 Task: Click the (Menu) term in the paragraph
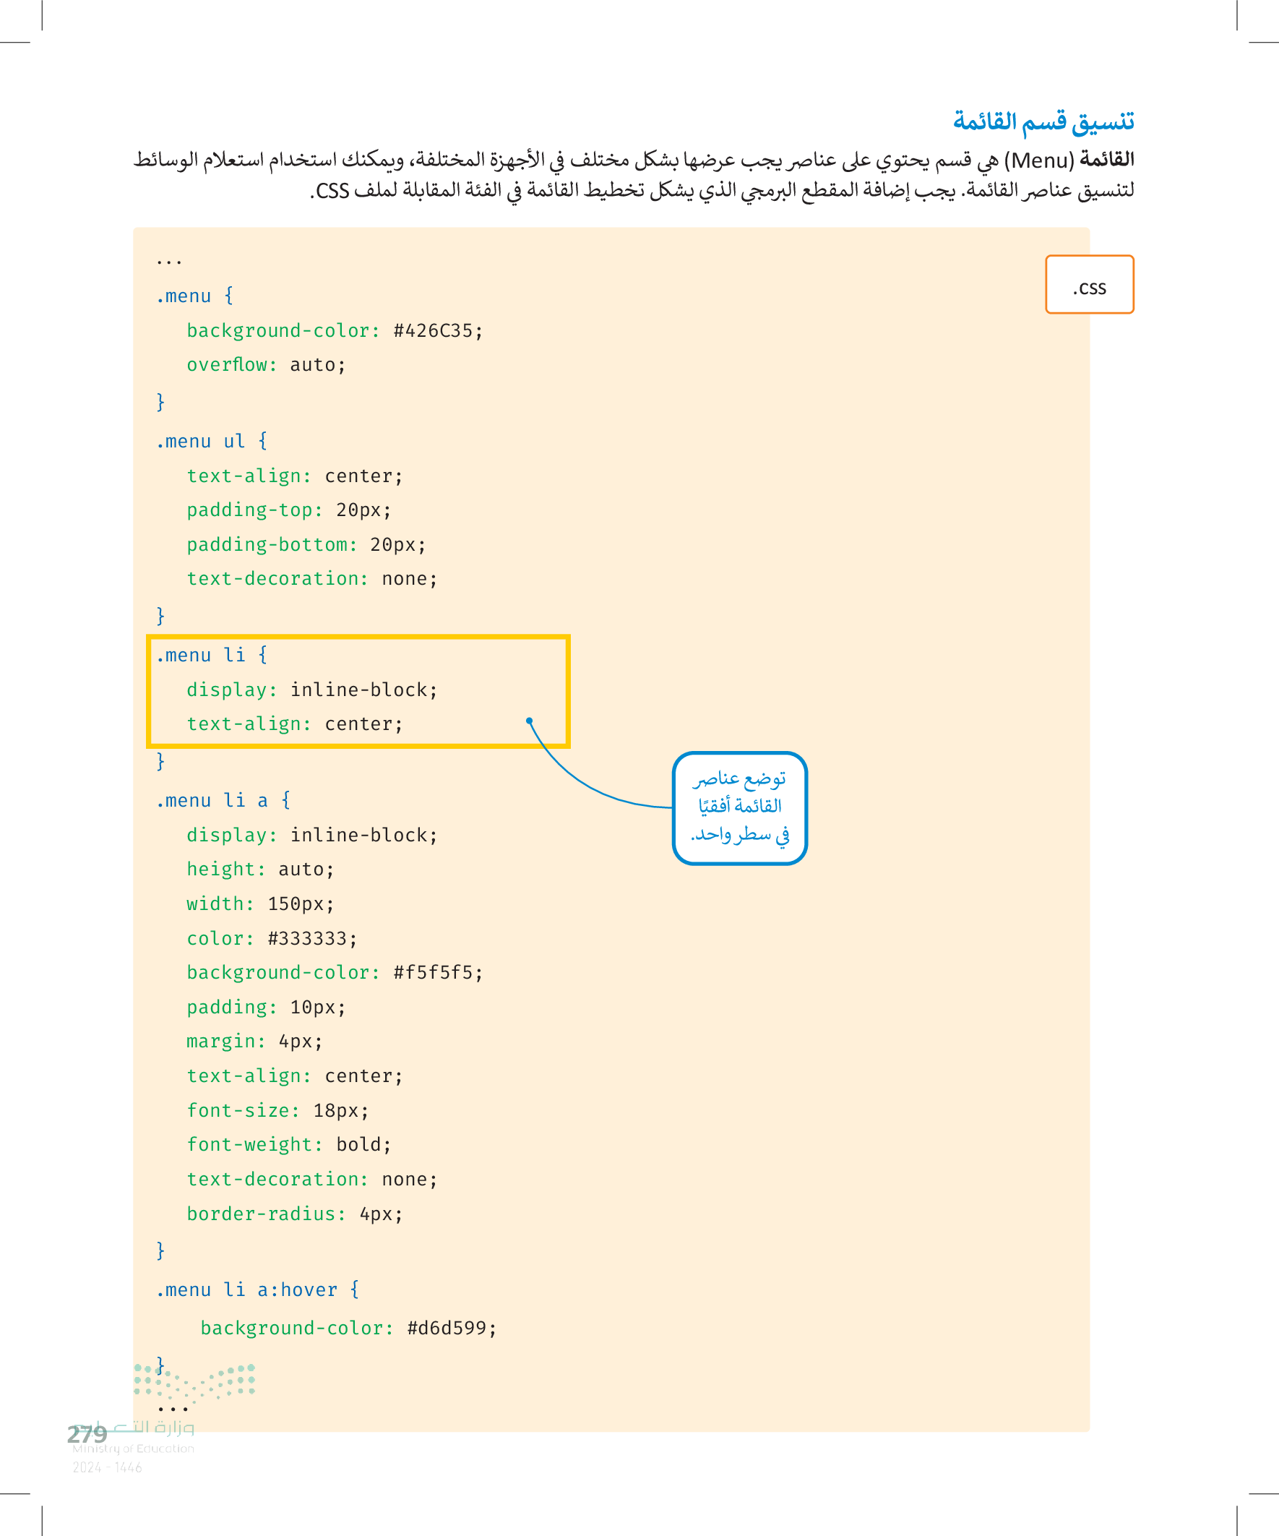tap(1038, 160)
